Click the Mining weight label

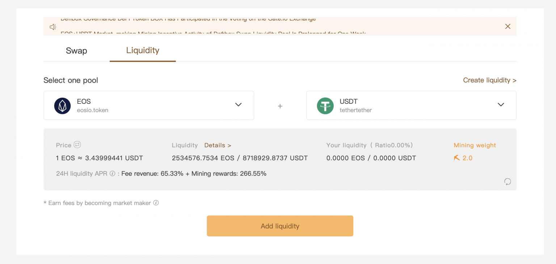coord(475,145)
